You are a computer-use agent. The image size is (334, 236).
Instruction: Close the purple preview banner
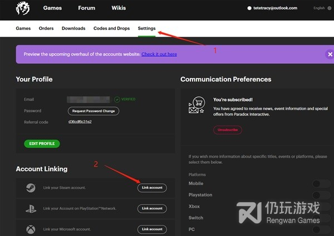point(329,54)
